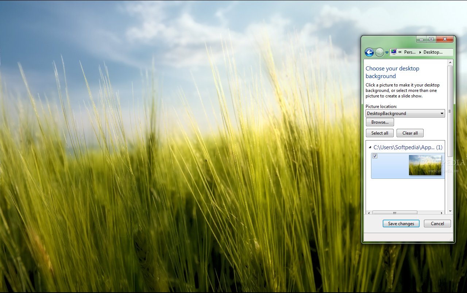
Task: Click the picture list scroll left arrow
Action: tap(369, 213)
